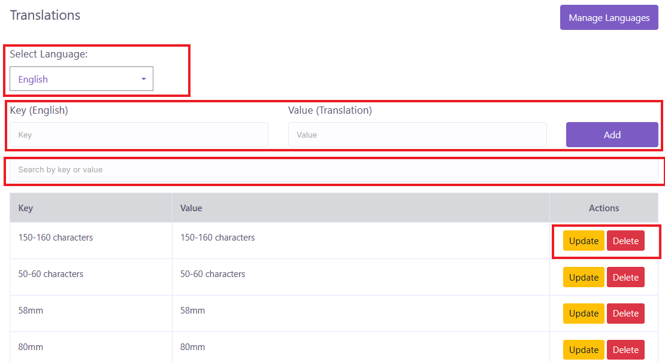Viewport: 665px width, 362px height.
Task: Click the Value column header
Action: [191, 208]
